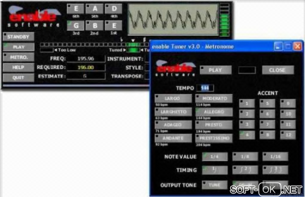The width and height of the screenshot is (305, 197).
Task: Click the TEMPO input field
Action: 205,88
